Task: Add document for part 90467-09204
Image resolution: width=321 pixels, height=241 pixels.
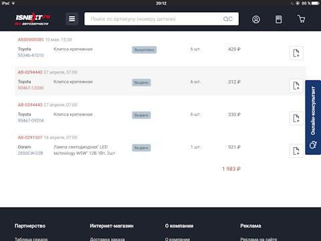Action: click(x=296, y=118)
